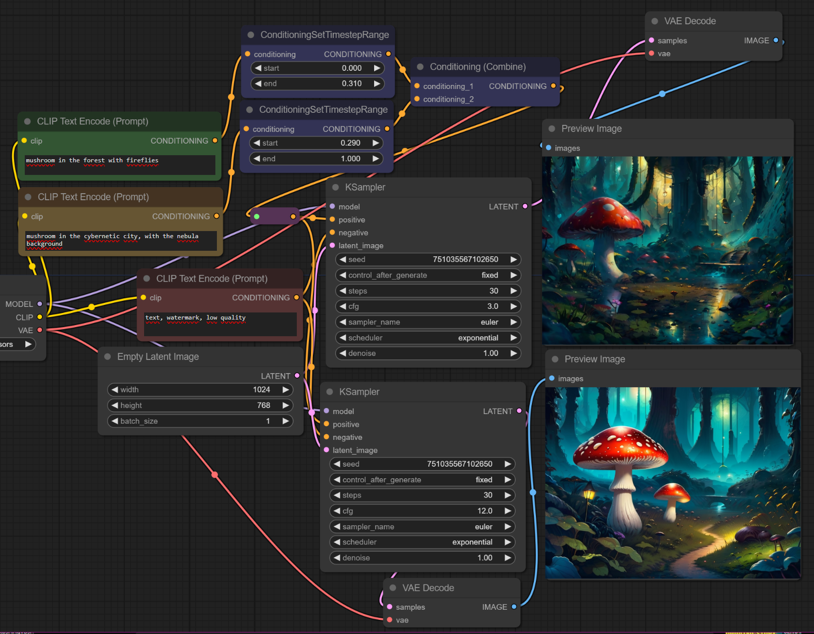Collapse the Empty Latent Image node using its dot
The height and width of the screenshot is (634, 814).
tap(108, 357)
